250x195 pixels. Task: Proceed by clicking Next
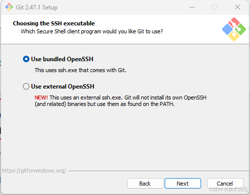point(183,184)
